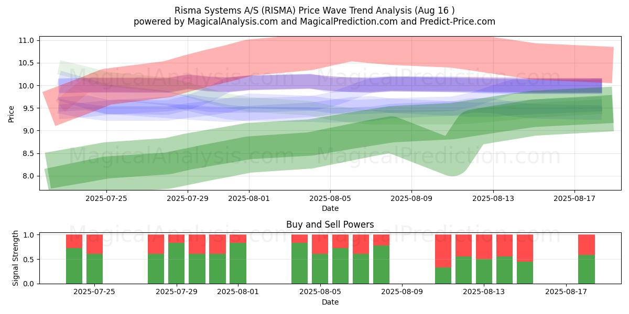Click the 2025-08-01 date under the price chart
The image size is (629, 314).
click(x=249, y=198)
